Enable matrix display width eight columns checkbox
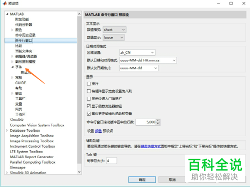This screenshot has width=250, height=187. tap(89, 91)
